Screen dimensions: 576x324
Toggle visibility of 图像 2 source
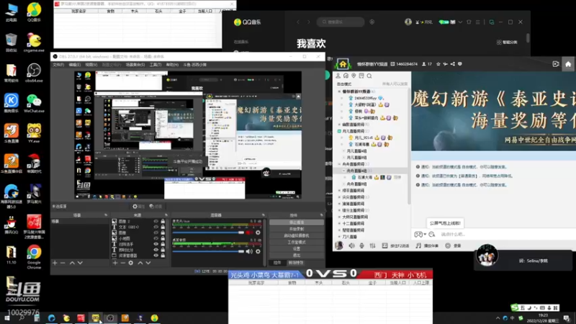coord(156,222)
